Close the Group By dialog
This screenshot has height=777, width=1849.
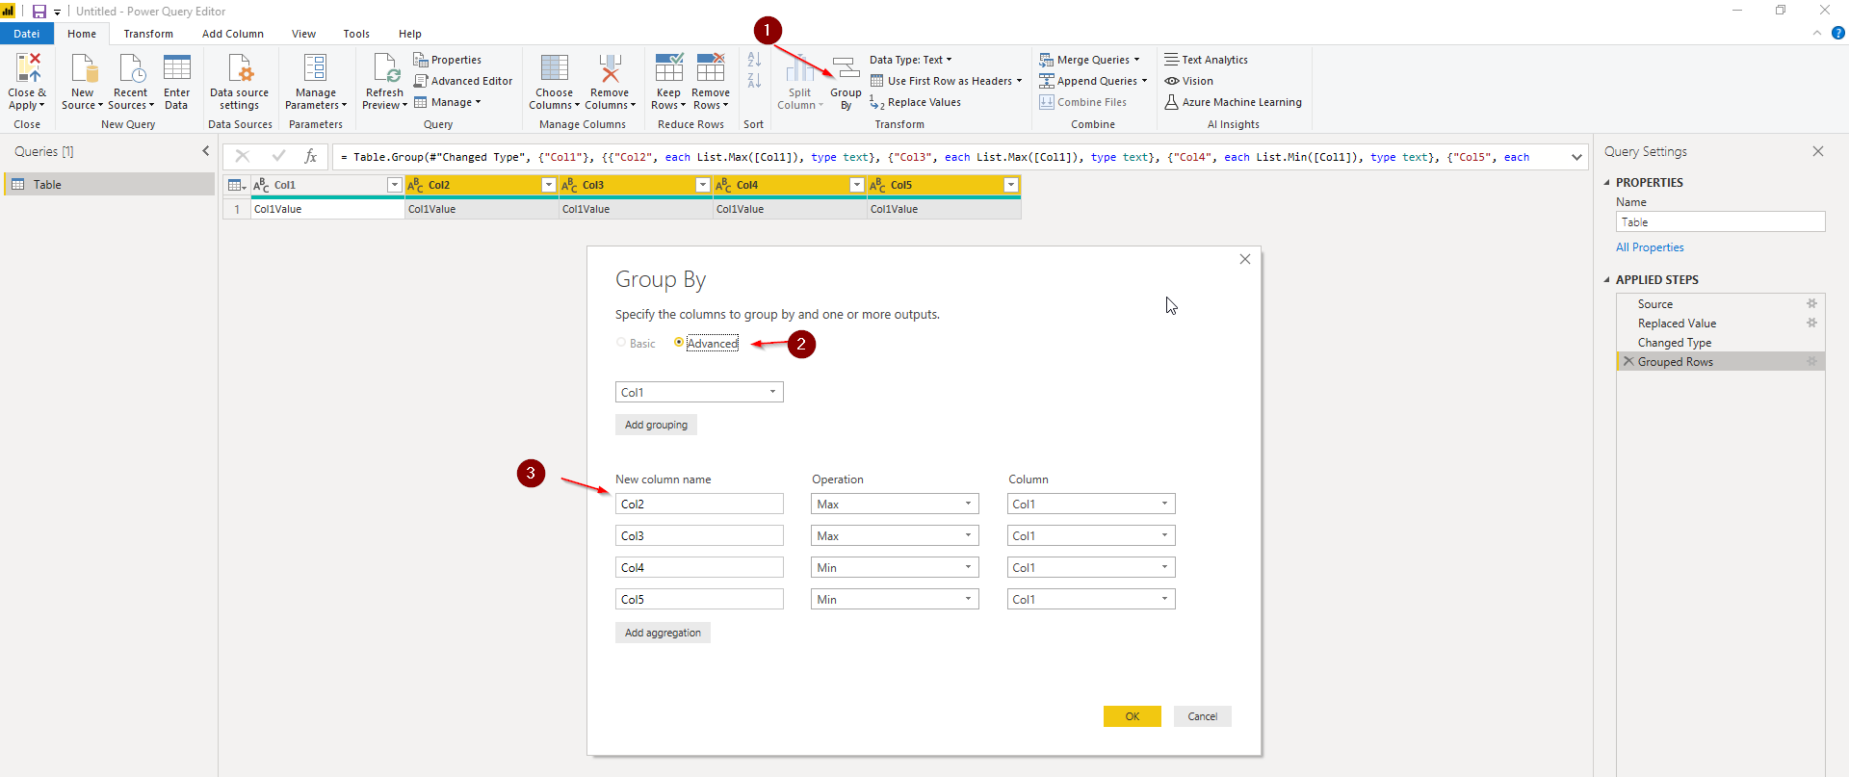(x=1245, y=259)
